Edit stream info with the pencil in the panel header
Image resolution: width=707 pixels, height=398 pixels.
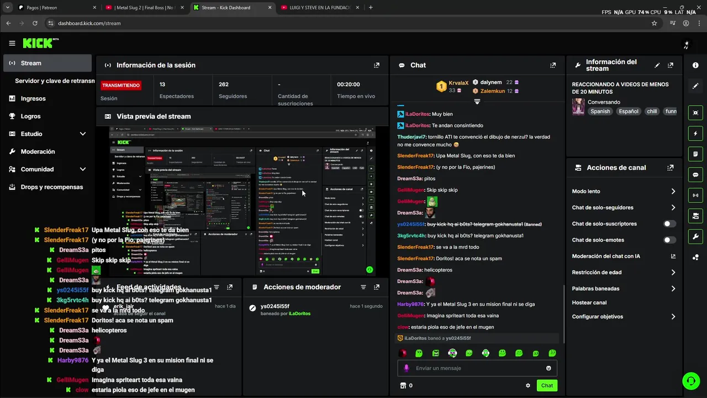[x=657, y=65]
